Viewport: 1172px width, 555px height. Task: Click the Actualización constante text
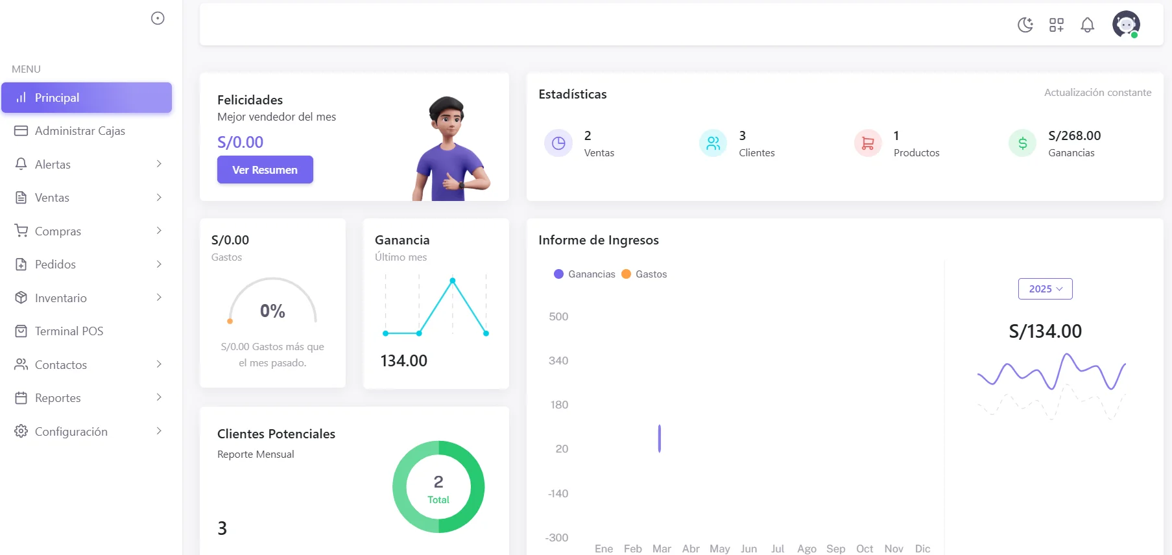coord(1098,93)
